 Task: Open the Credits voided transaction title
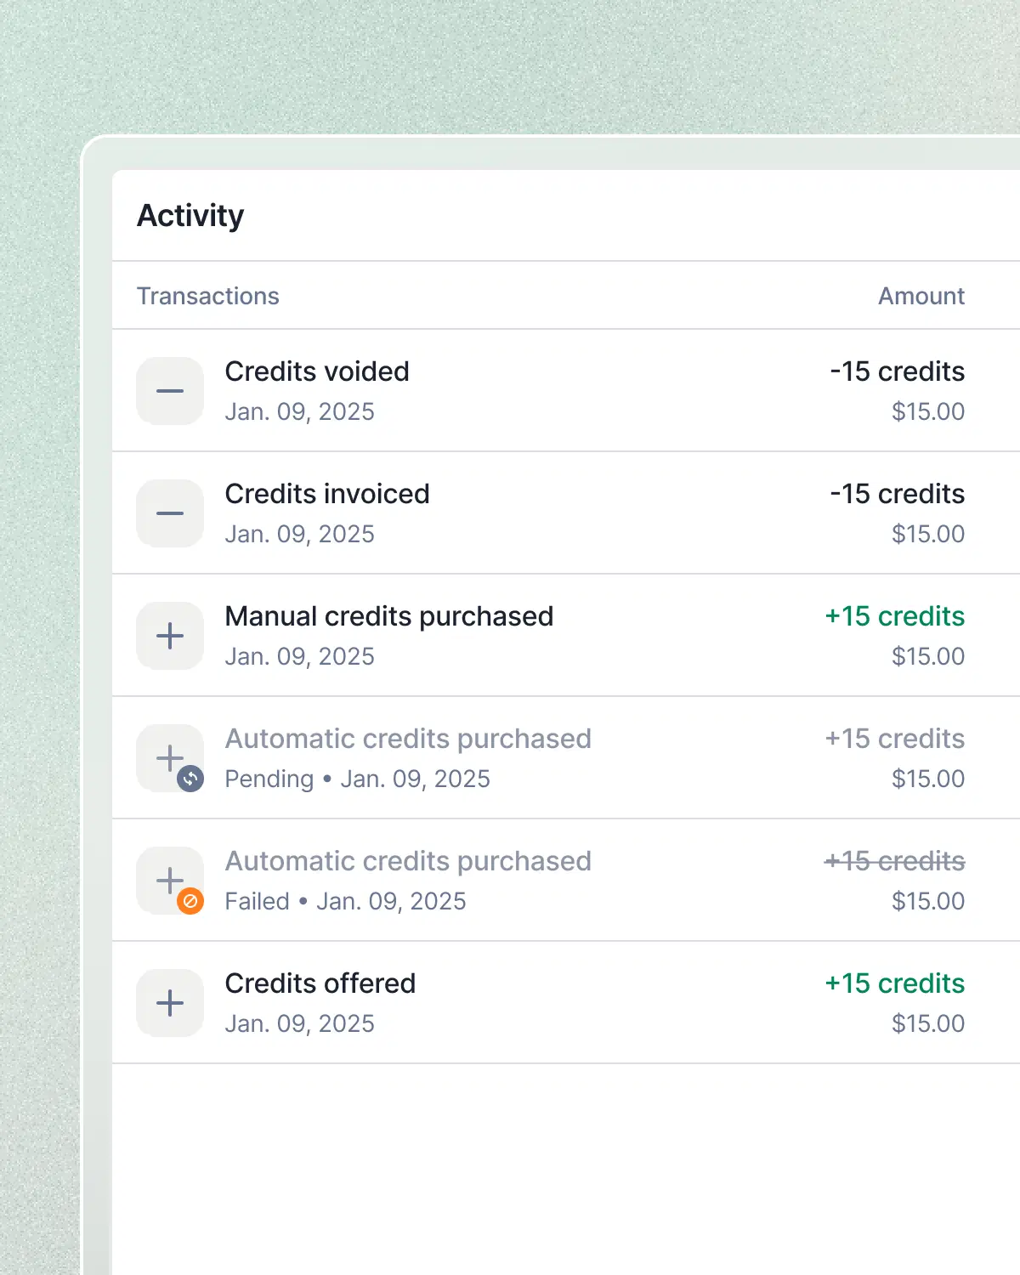(317, 371)
